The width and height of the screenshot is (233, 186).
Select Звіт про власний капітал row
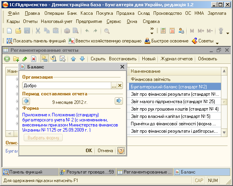coord(175,116)
